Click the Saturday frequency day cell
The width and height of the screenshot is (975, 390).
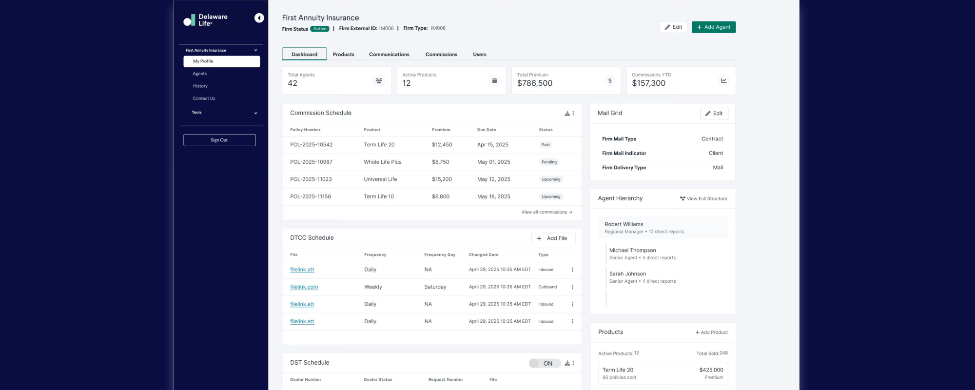click(435, 287)
